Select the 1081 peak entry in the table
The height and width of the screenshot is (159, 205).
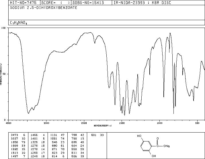[57, 138]
